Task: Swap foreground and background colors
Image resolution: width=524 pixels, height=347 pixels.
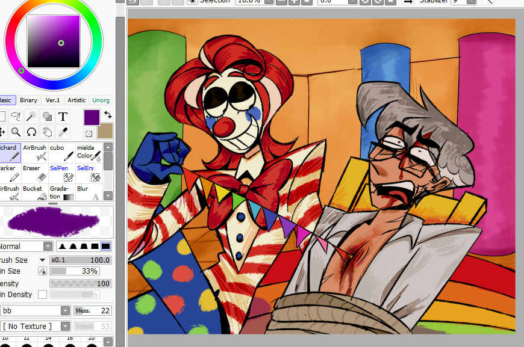Action: (108, 115)
